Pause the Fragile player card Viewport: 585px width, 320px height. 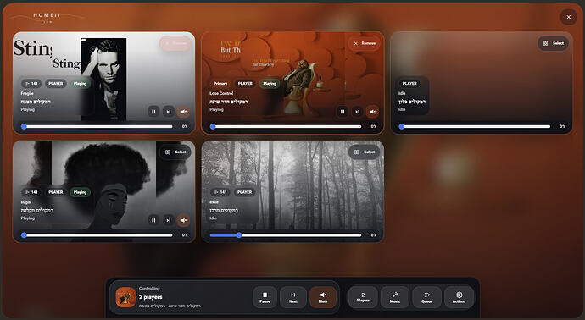tap(153, 112)
